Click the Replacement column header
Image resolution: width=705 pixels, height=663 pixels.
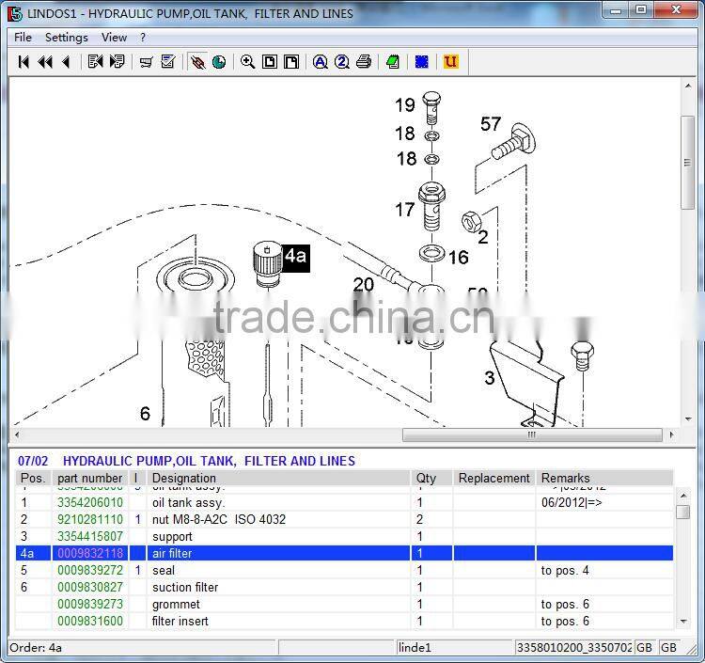click(494, 478)
